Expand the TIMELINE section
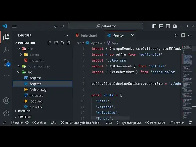The height and width of the screenshot is (147, 196). pos(15,117)
